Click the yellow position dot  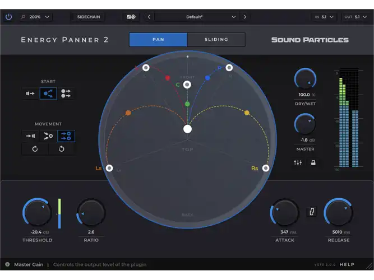click(x=247, y=113)
